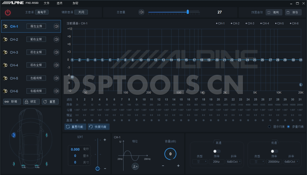Image resolution: width=307 pixels, height=175 pixels.
Task: Toggle the 直通 bypass dot for band 1
Action: tap(77, 120)
